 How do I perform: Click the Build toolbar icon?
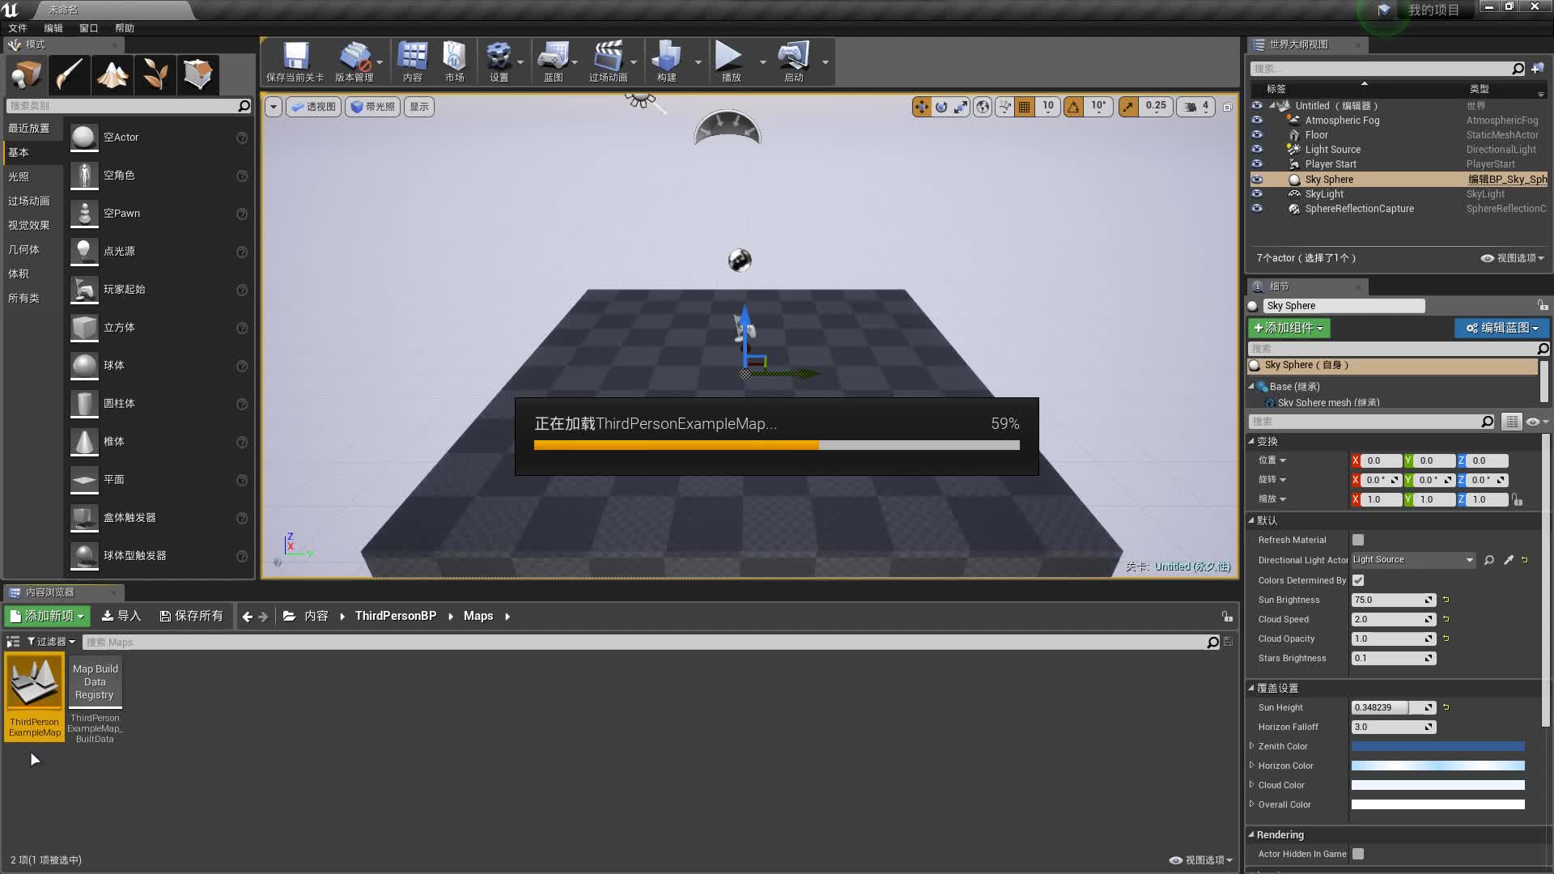click(x=667, y=57)
